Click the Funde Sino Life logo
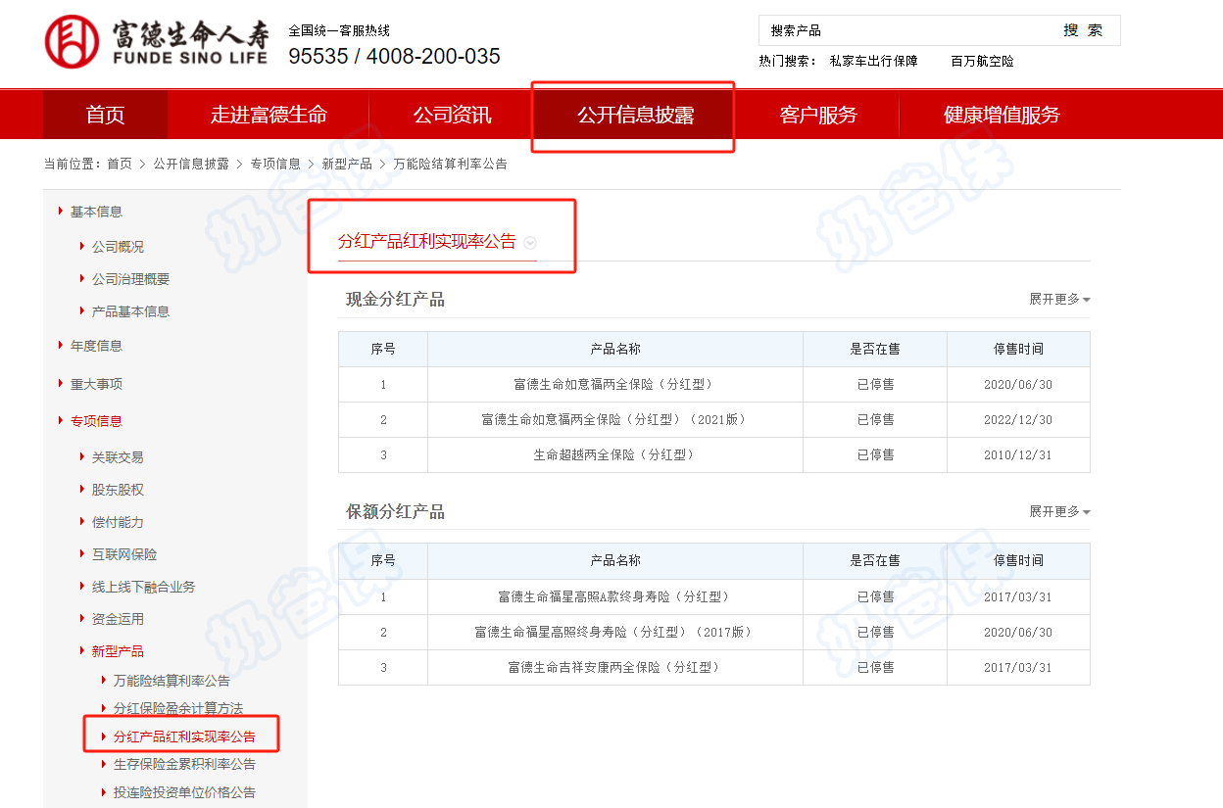This screenshot has width=1223, height=808. point(157,43)
